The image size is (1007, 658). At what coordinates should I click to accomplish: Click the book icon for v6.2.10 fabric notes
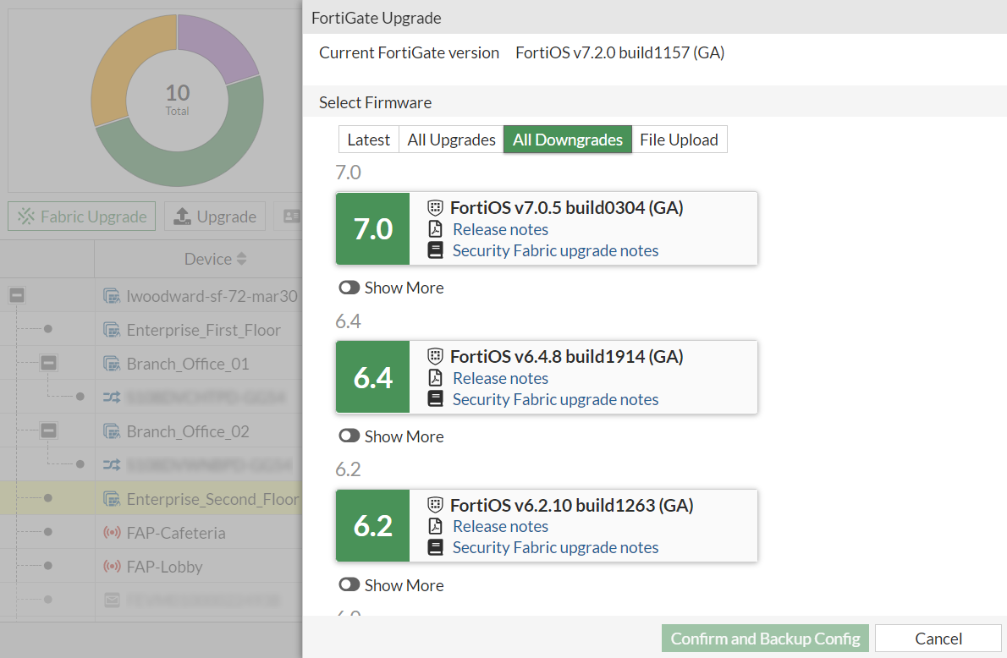pos(435,547)
